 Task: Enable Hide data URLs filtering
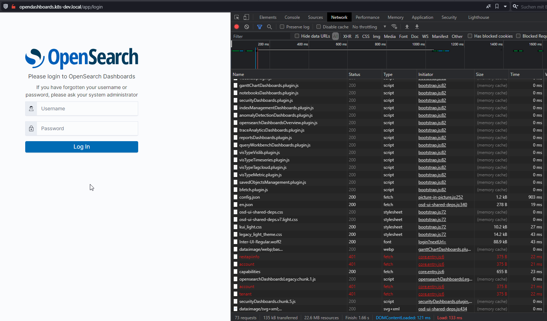coord(297,36)
